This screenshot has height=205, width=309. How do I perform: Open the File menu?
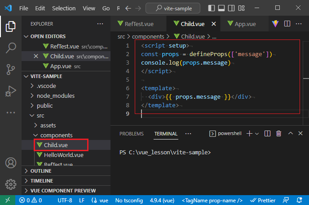(24, 8)
